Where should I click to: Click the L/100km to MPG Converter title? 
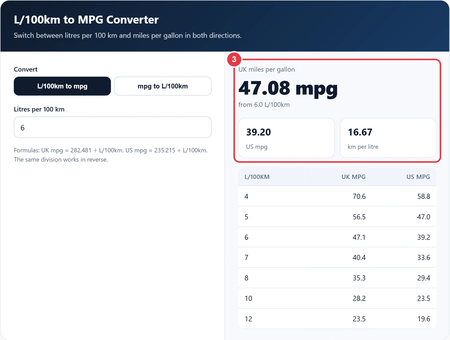point(86,20)
